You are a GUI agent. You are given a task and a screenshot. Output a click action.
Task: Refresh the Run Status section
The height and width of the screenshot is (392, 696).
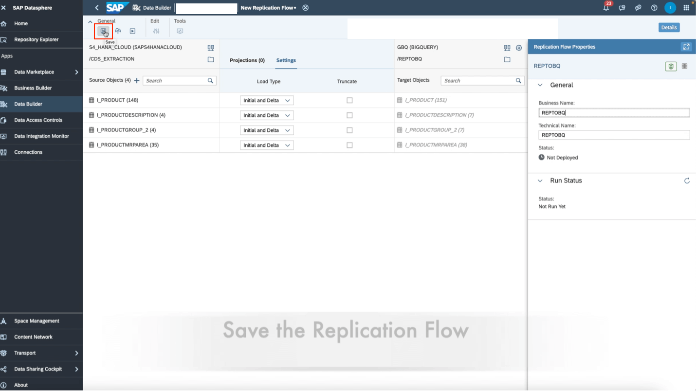pyautogui.click(x=687, y=180)
